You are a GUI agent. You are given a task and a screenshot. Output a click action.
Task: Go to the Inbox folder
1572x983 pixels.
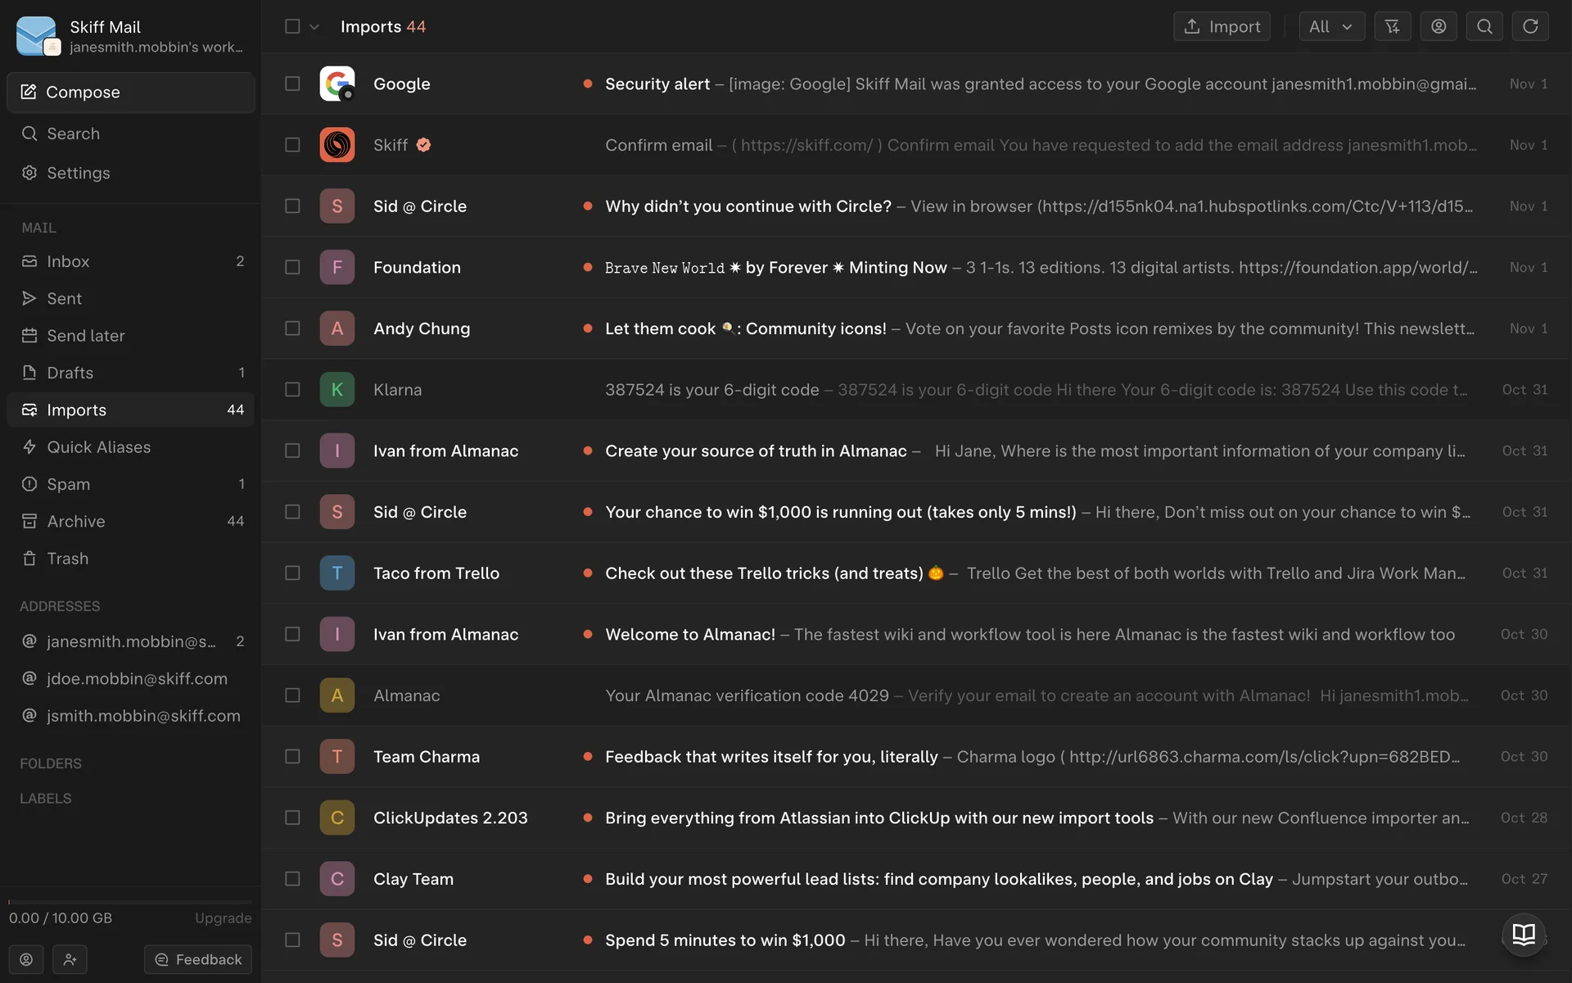[x=68, y=261]
